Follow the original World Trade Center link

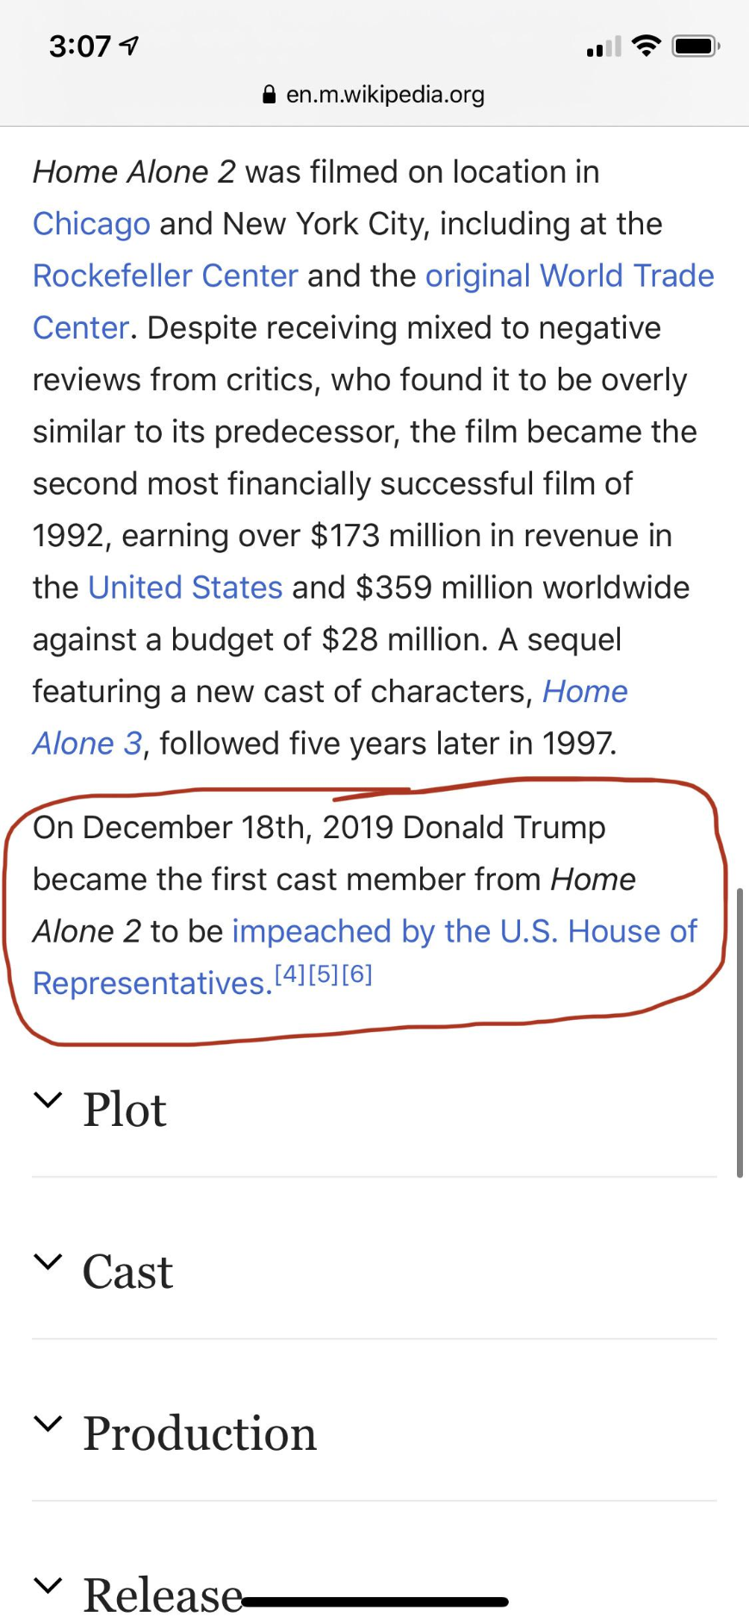pos(569,276)
